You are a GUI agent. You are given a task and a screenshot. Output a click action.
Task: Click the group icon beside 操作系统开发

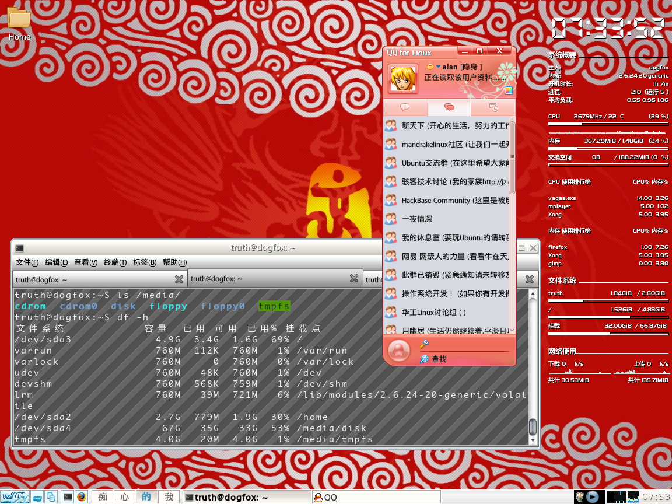click(391, 293)
